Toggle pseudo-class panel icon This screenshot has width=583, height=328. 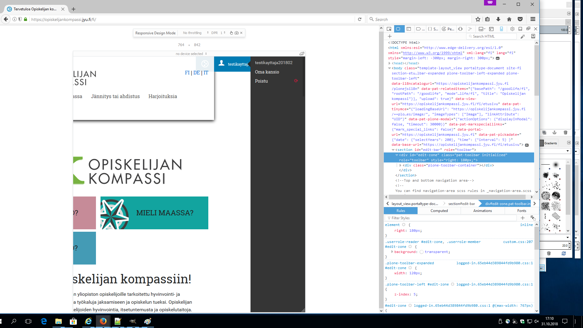533,218
